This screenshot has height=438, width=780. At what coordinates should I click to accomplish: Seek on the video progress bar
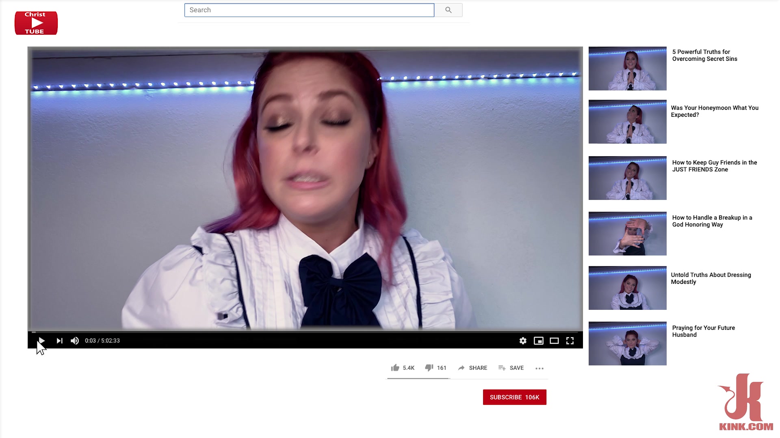[305, 332]
